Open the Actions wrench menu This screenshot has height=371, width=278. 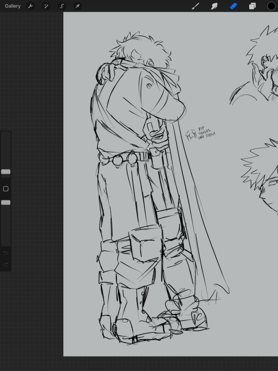point(30,6)
